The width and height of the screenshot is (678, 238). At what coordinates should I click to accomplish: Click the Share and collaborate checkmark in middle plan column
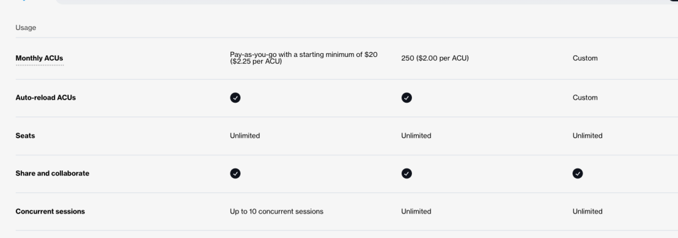coord(406,173)
